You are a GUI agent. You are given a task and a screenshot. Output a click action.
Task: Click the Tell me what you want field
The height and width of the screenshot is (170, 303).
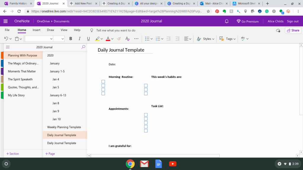click(x=116, y=30)
